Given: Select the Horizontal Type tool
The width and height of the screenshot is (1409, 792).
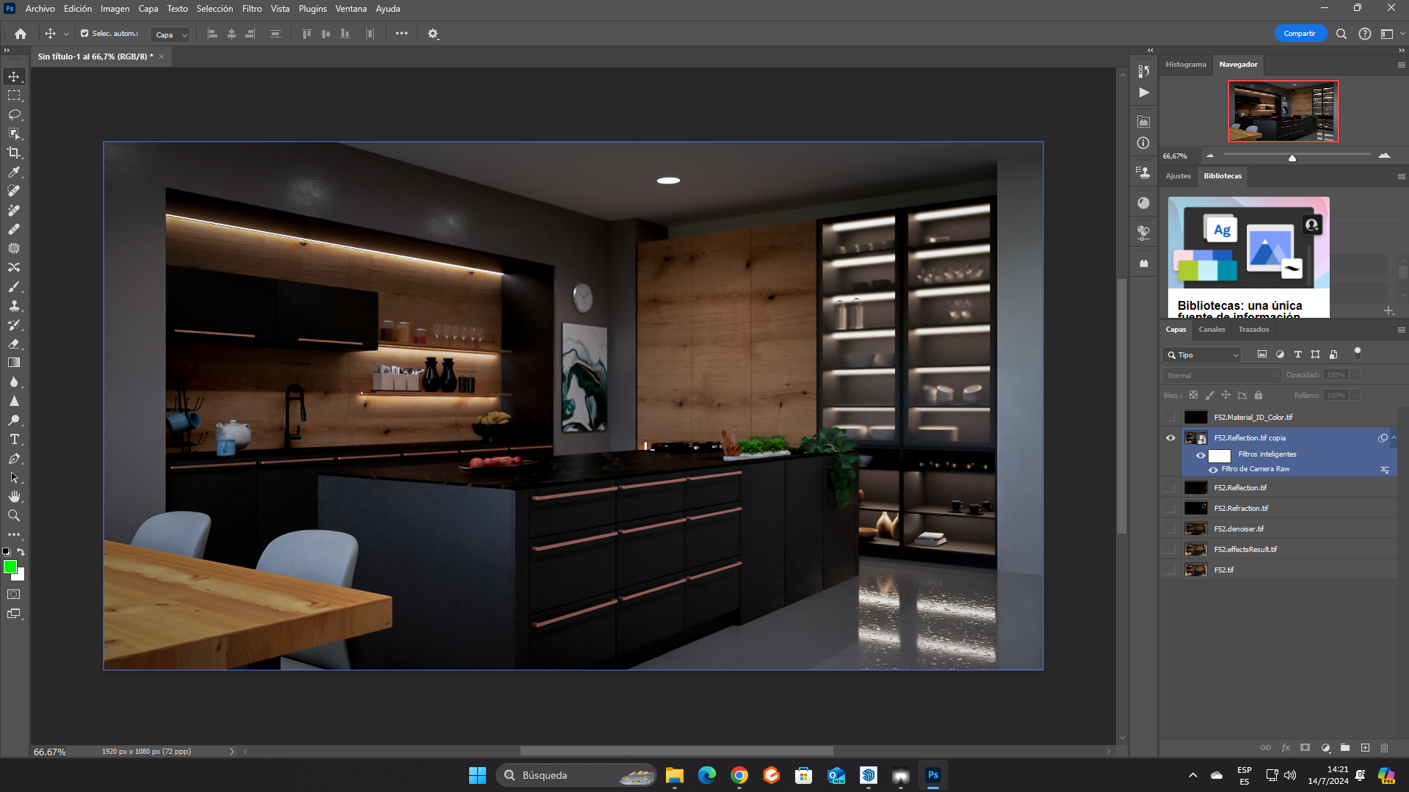Looking at the screenshot, I should [14, 439].
